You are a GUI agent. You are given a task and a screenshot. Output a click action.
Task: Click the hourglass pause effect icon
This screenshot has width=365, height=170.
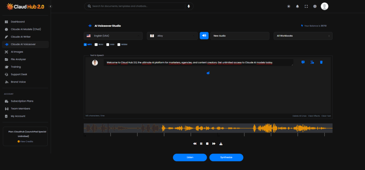click(x=312, y=62)
